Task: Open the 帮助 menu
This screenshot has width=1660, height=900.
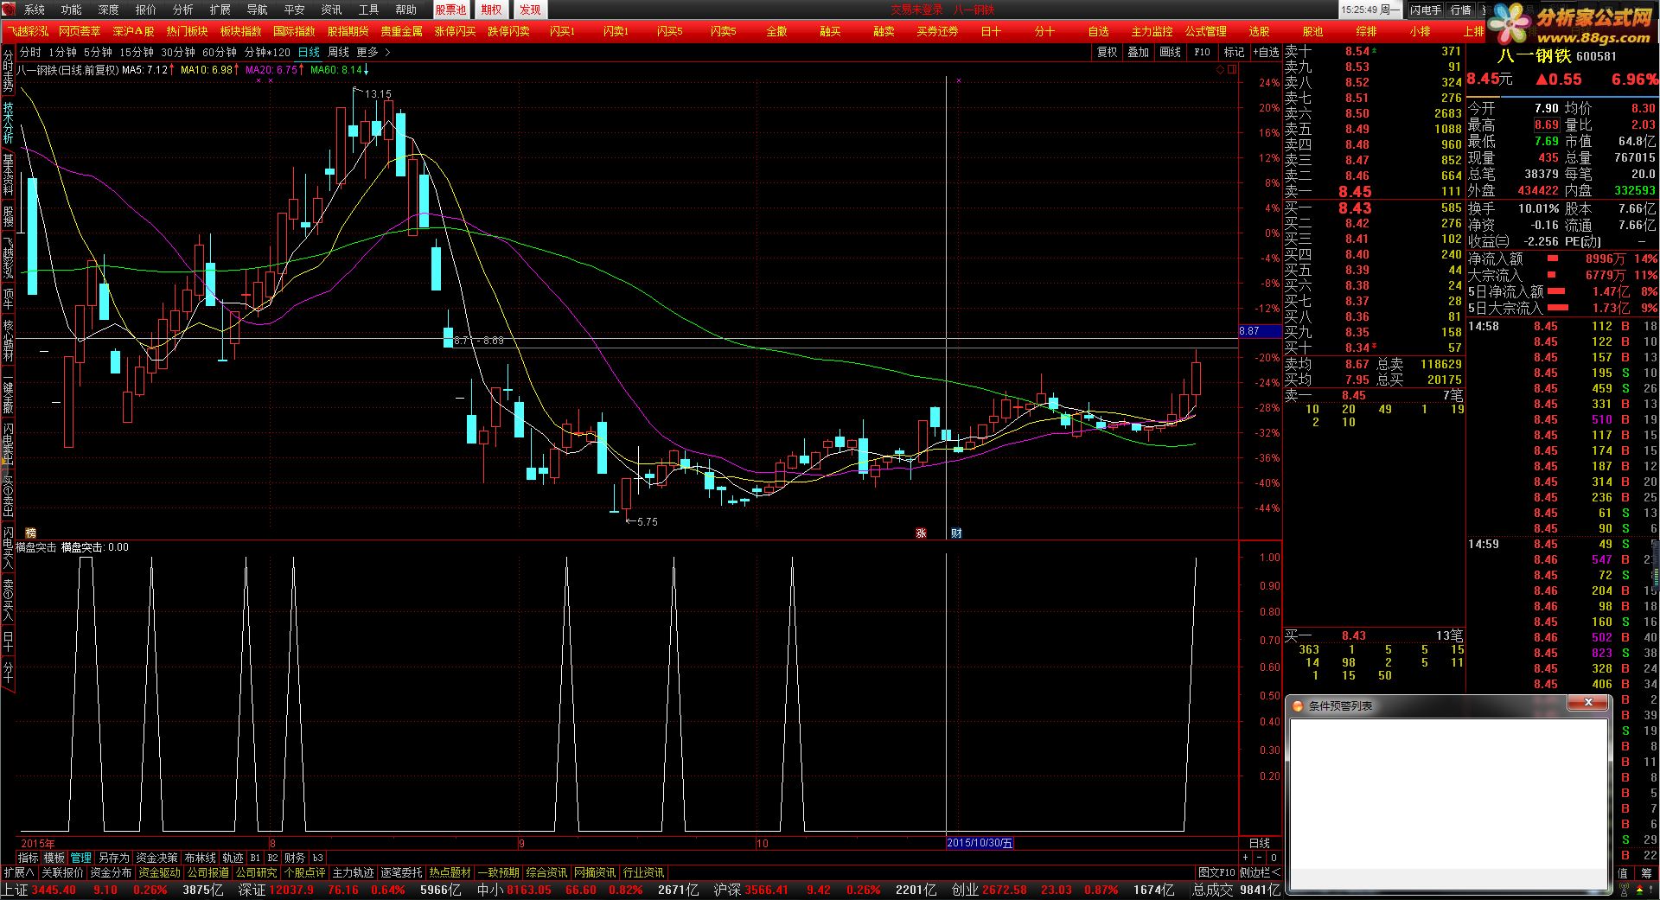Action: click(x=406, y=10)
